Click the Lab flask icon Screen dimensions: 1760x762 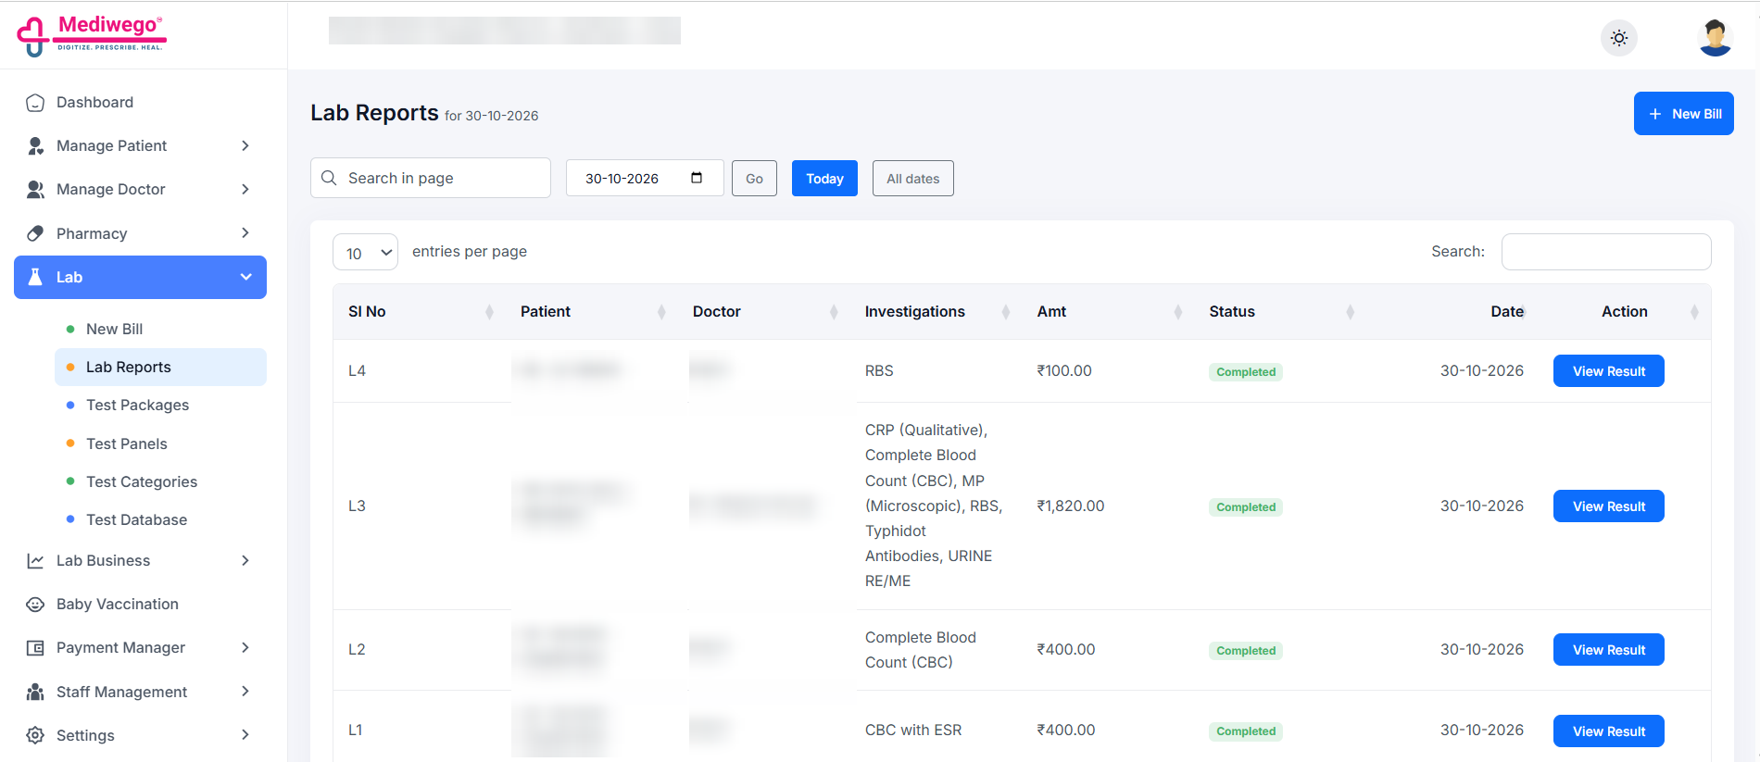[35, 277]
